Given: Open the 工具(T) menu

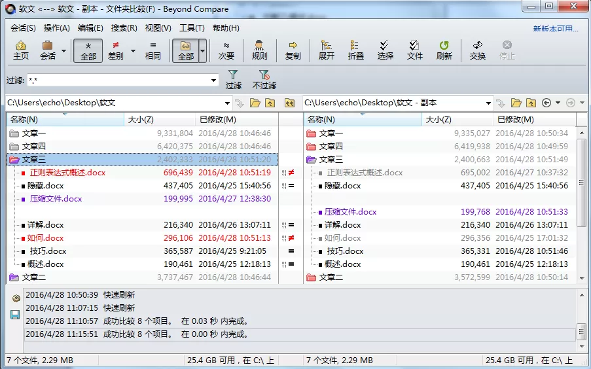Looking at the screenshot, I should click(x=192, y=28).
